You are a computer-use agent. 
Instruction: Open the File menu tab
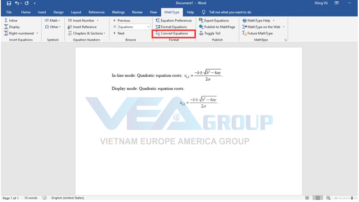pyautogui.click(x=9, y=12)
